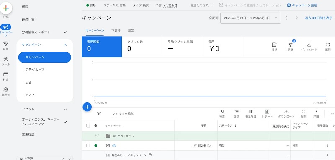This screenshot has height=160, width=335.
Task: Select the 表示回数 metric card
Action: click(x=102, y=47)
